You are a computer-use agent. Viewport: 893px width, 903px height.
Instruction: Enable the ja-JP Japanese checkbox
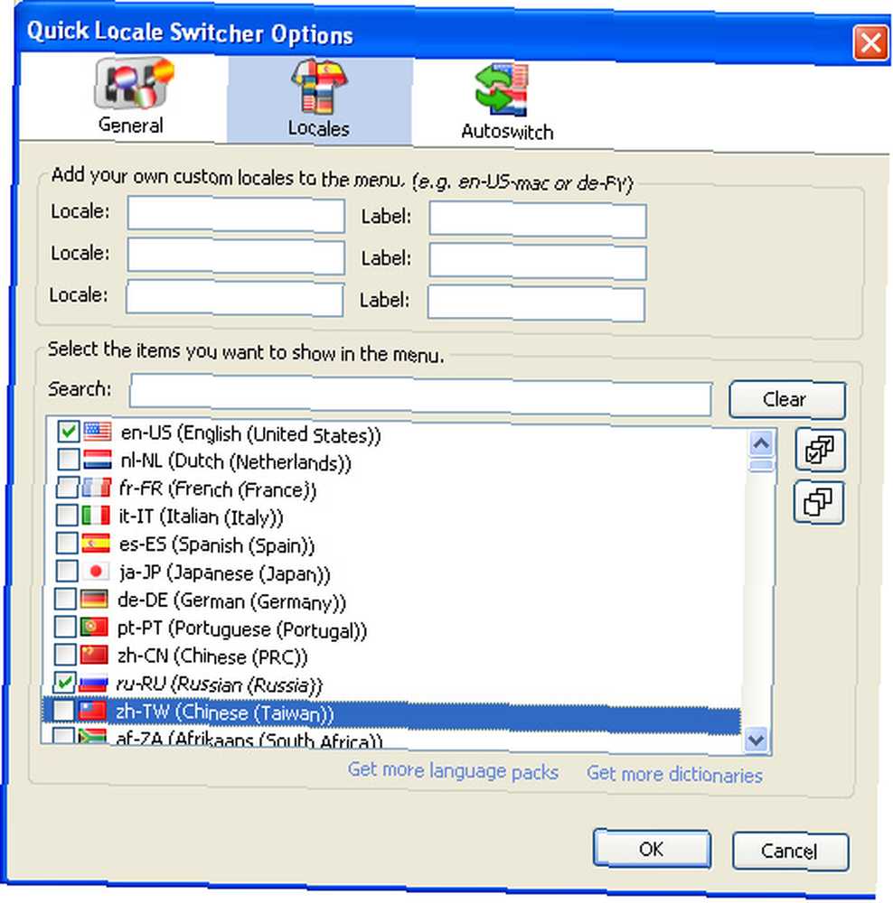pyautogui.click(x=66, y=571)
